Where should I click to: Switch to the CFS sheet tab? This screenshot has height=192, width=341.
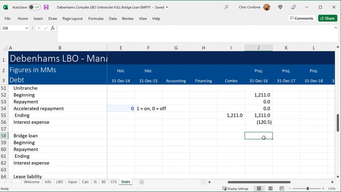coord(114,182)
